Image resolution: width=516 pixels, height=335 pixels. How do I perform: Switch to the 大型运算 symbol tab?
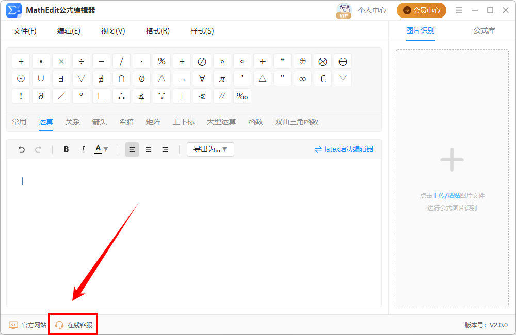coord(221,122)
